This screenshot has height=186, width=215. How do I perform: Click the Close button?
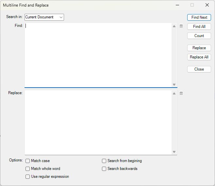[x=199, y=69]
